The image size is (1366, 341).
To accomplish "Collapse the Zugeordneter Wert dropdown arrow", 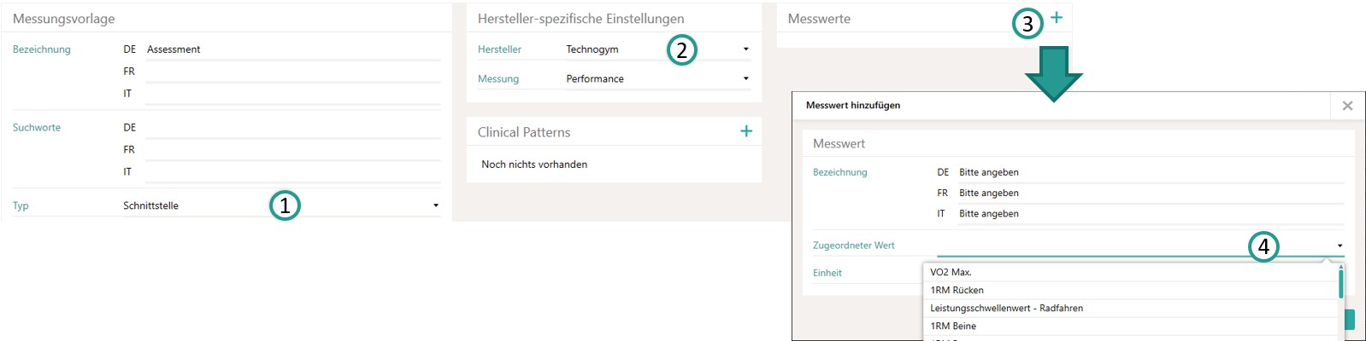I will [x=1340, y=246].
